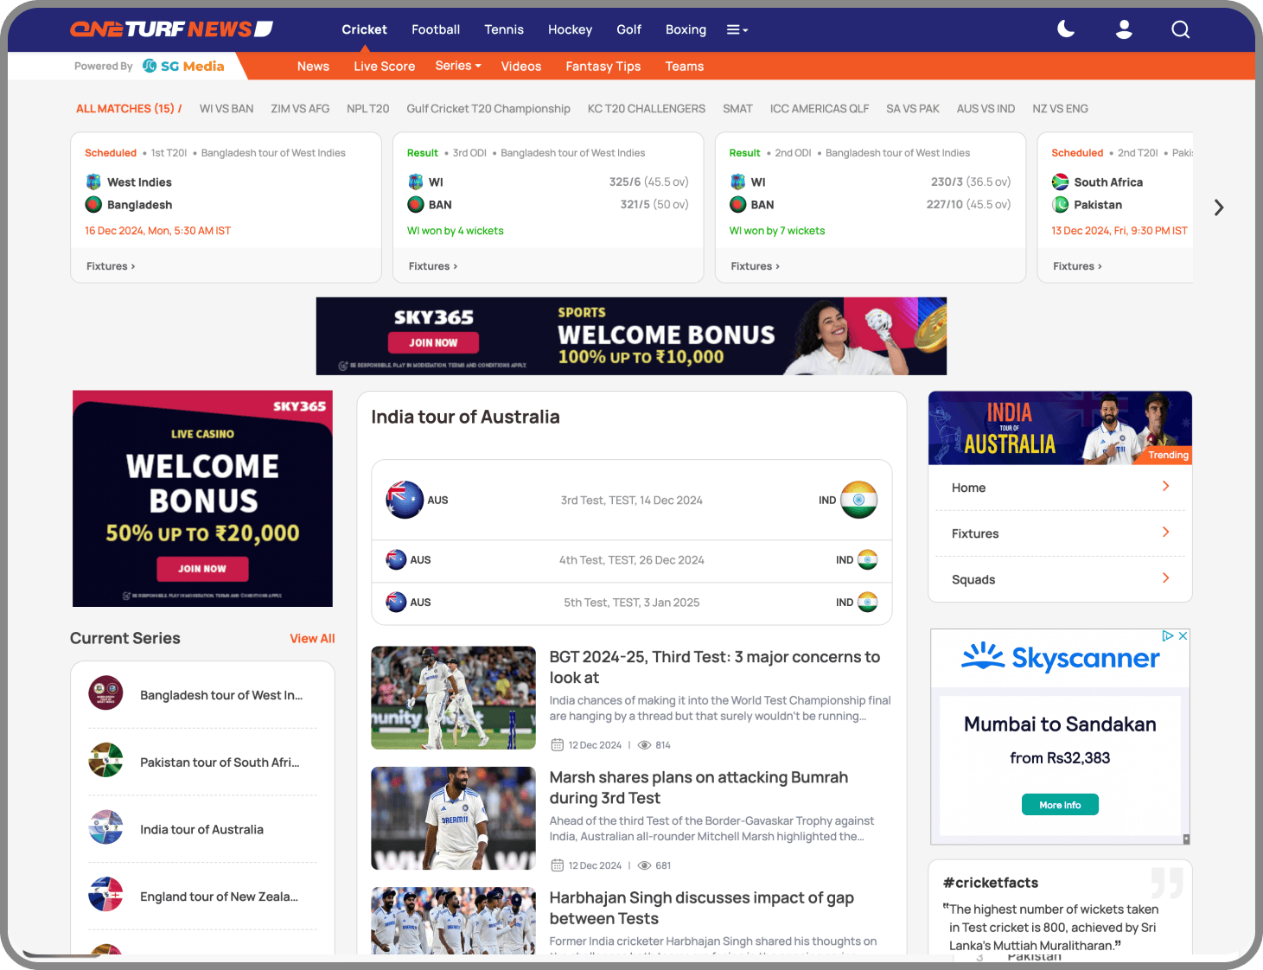
Task: Filter by Gulf Cricket T20 Championship
Action: point(488,109)
